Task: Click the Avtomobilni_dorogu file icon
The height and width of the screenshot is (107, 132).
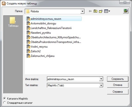Action: 28,23
